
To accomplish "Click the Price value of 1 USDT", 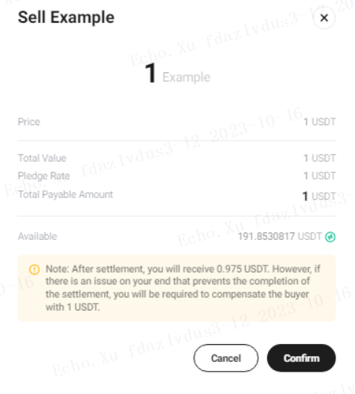I will point(319,122).
